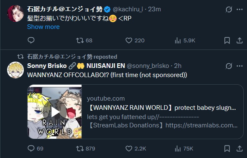This screenshot has width=247, height=158.
Task: Open Grok icon on kachiru_i post
Action: click(229, 10)
